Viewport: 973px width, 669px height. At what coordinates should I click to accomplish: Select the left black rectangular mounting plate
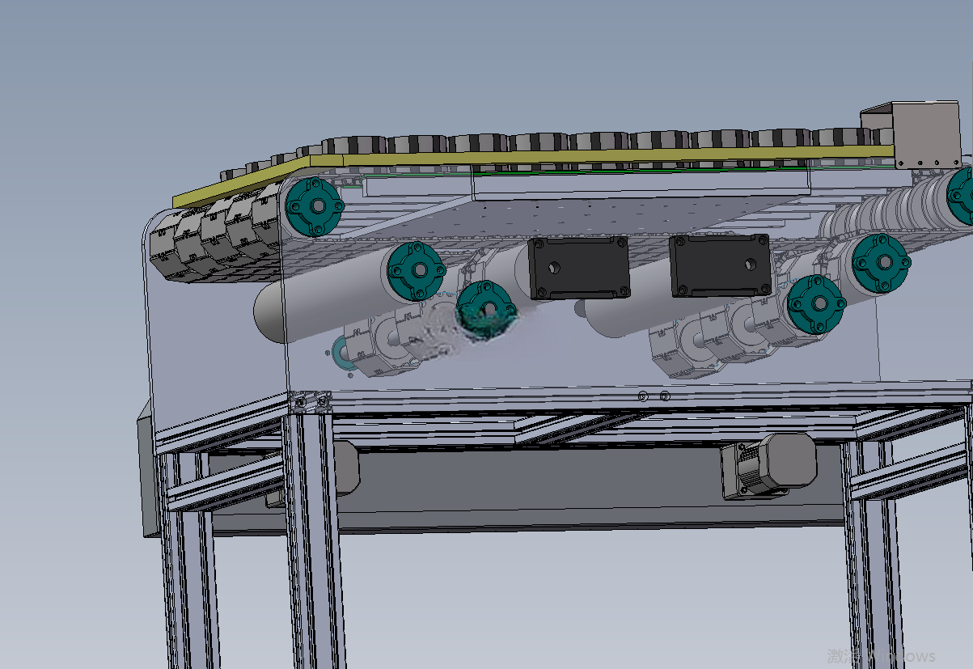click(x=578, y=269)
